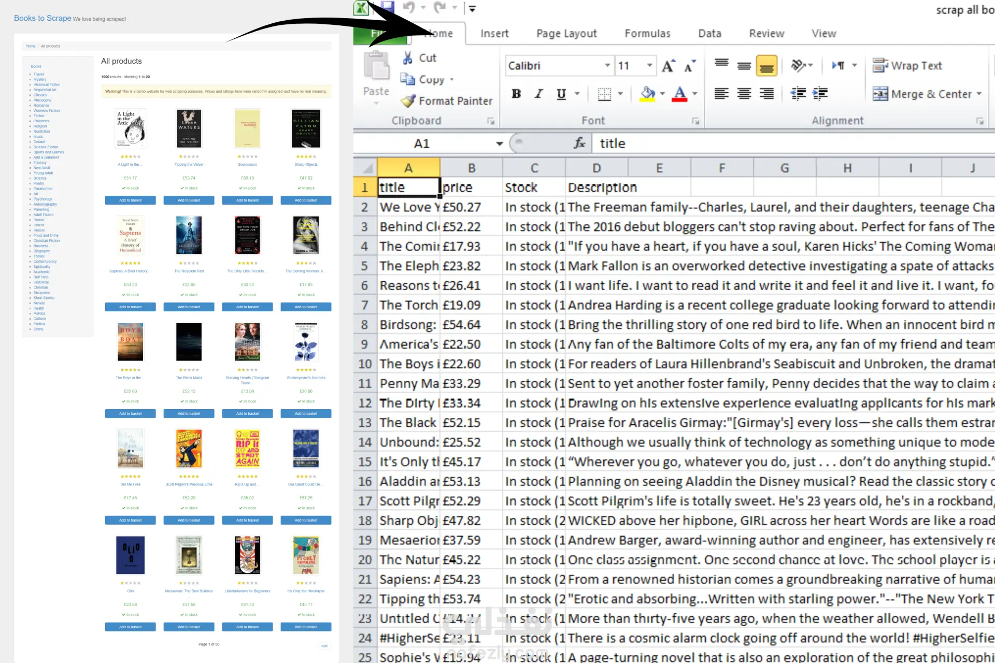The height and width of the screenshot is (663, 995).
Task: Toggle Italic formatting
Action: click(x=539, y=94)
